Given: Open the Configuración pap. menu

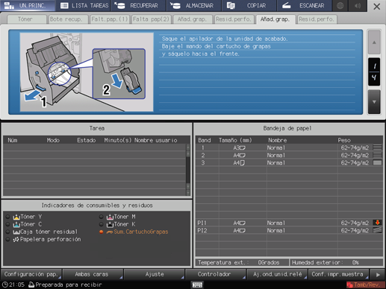Looking at the screenshot, I should pos(31,274).
